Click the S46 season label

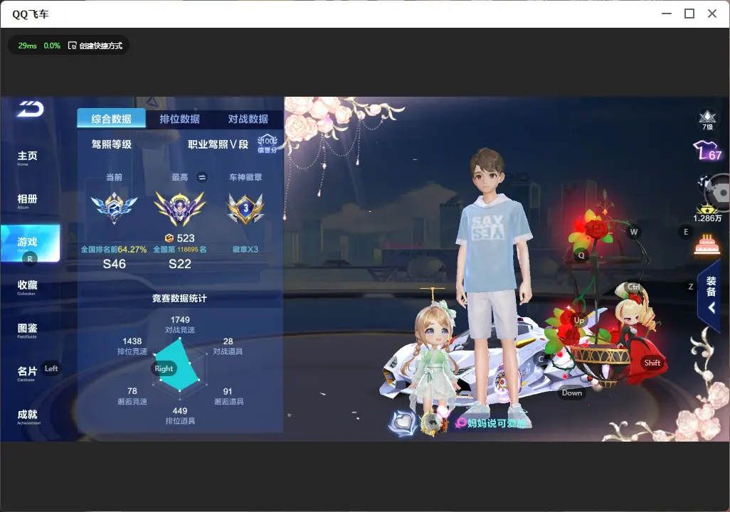coord(114,264)
